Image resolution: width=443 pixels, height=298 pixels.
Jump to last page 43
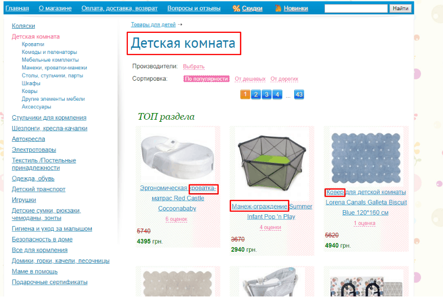pyautogui.click(x=299, y=95)
